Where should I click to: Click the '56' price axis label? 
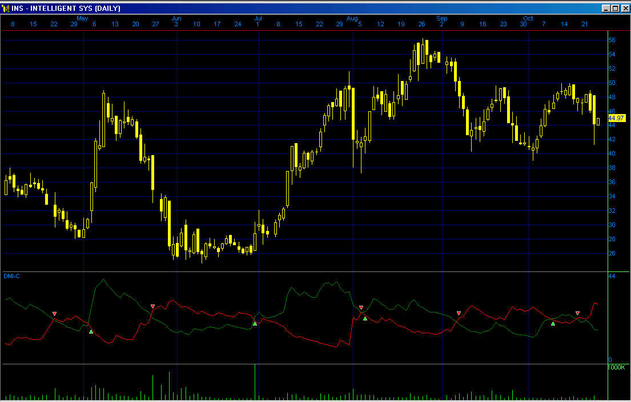click(x=612, y=40)
